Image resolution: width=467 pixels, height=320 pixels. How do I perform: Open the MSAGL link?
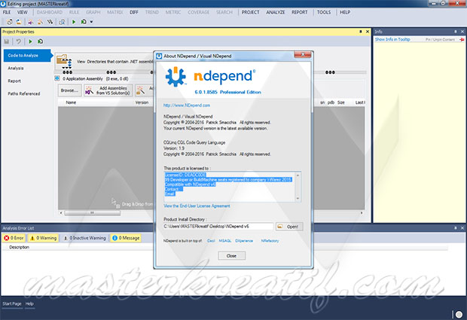coord(225,241)
